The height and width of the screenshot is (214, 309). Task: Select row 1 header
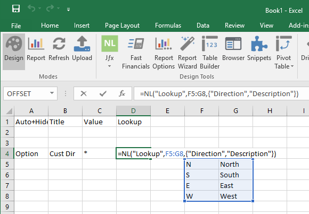pos(7,122)
